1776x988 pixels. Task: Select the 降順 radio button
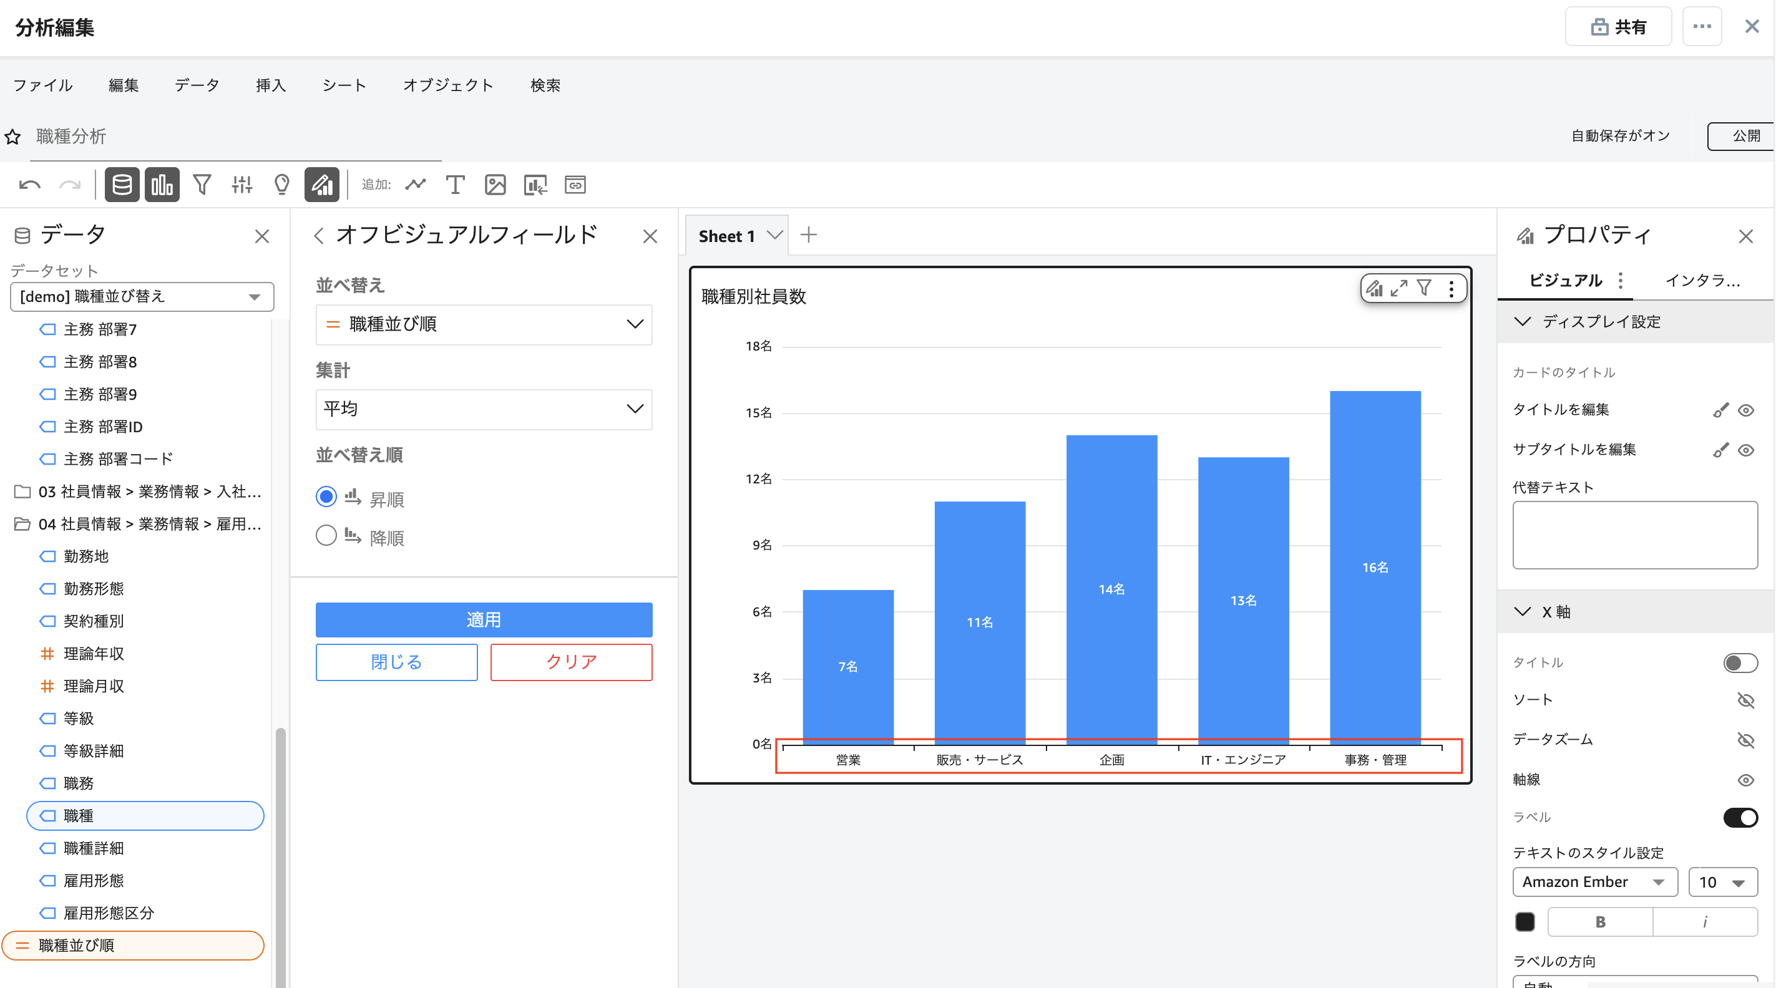tap(326, 536)
